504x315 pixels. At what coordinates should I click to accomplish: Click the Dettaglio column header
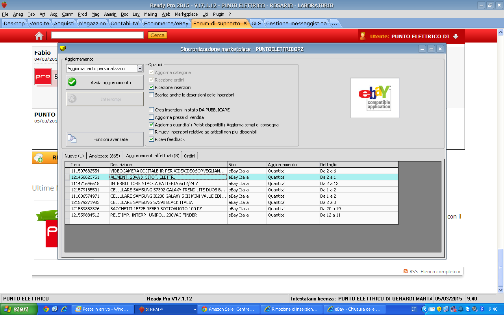coord(358,165)
